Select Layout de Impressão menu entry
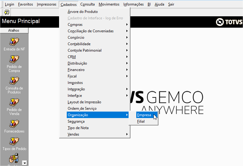 coord(98,102)
